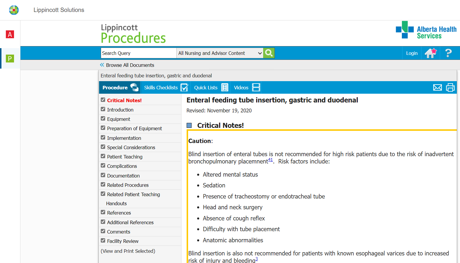460x263 pixels.
Task: Jump to Critical Notes! section link
Action: (x=124, y=100)
